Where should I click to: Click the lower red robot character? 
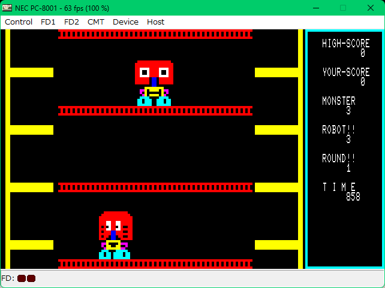[x=115, y=235]
